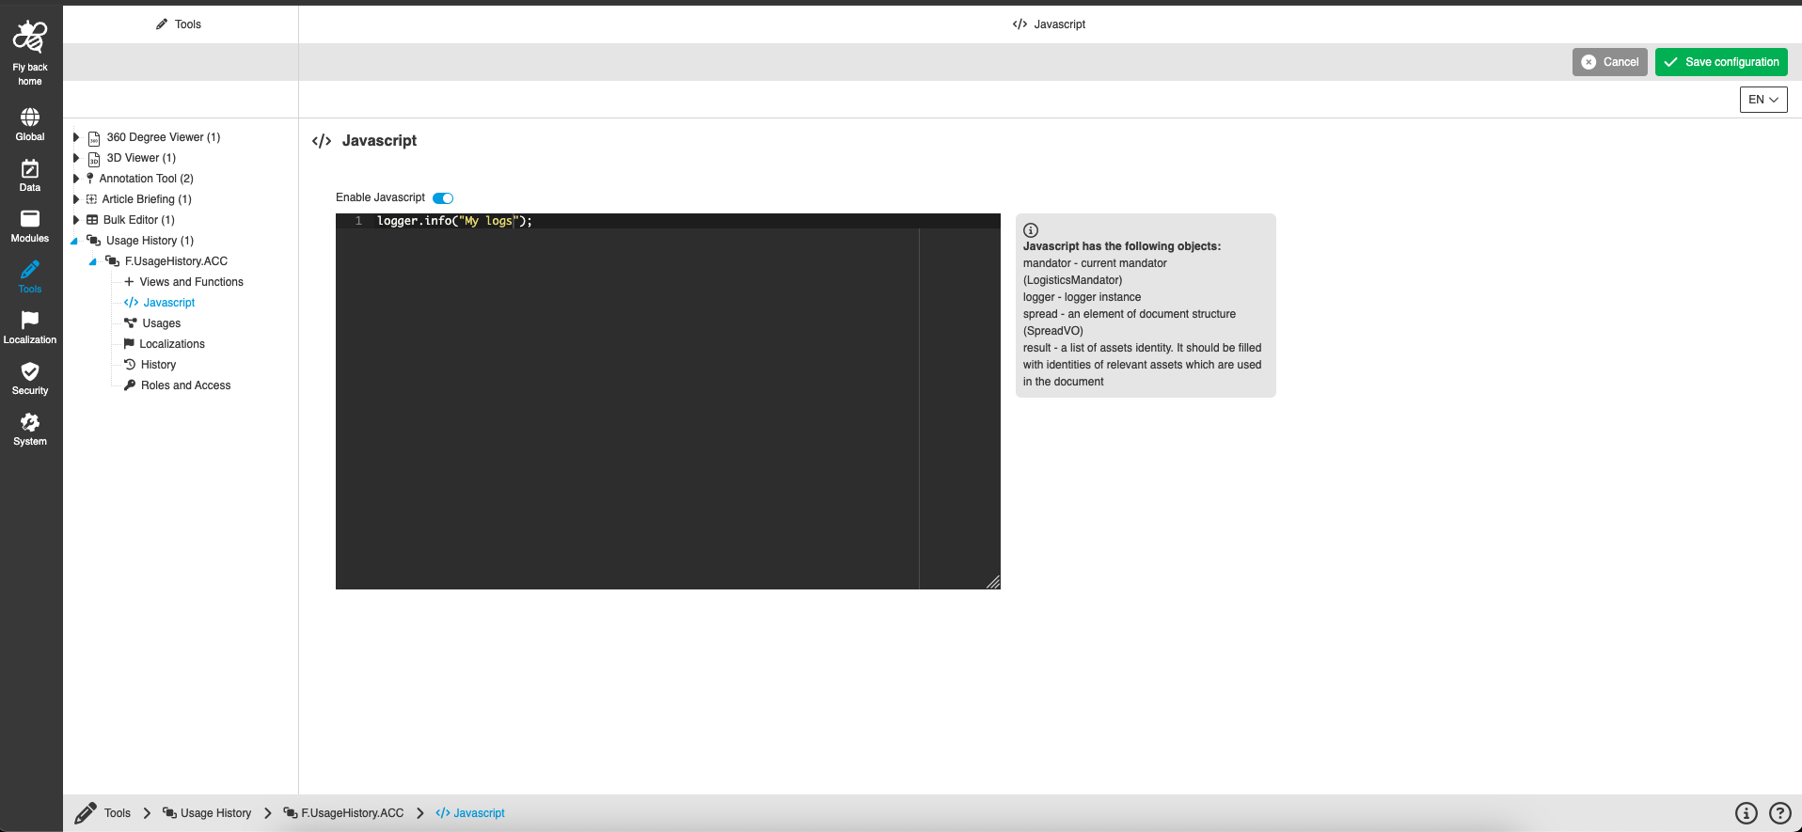Open the EN language dropdown
1802x832 pixels.
pos(1763,100)
